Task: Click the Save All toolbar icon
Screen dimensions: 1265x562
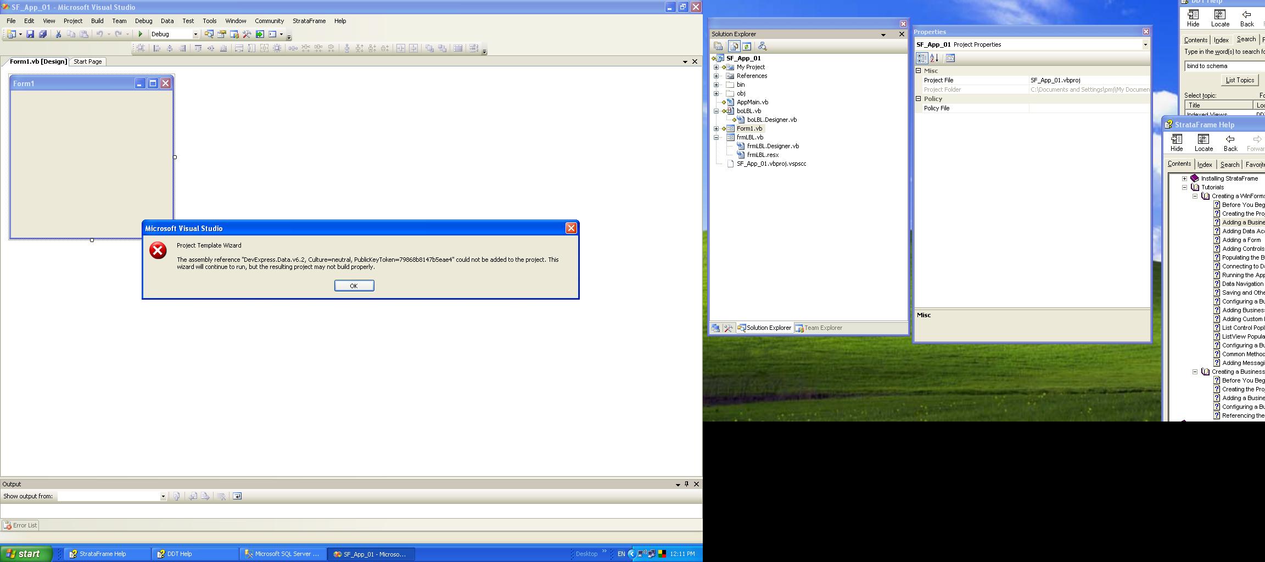Action: coord(43,34)
